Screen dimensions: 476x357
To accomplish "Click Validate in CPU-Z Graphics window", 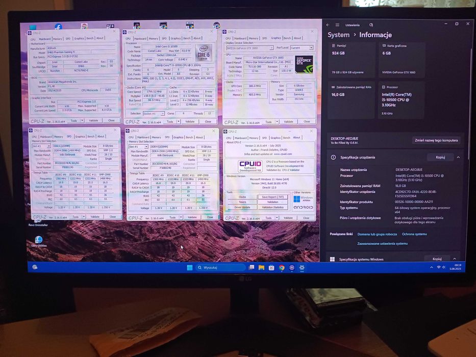I will pyautogui.click(x=288, y=122).
